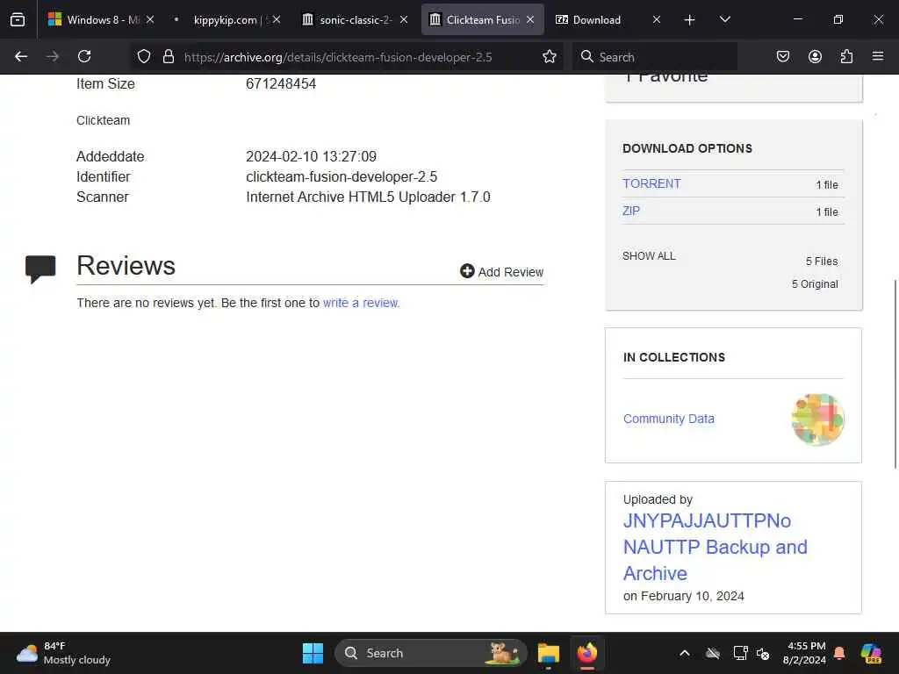Close the kippykip.com tab

click(x=277, y=19)
